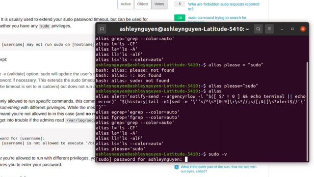
Task: Select the Oldest sort tab in browser
Action: pyautogui.click(x=143, y=4)
